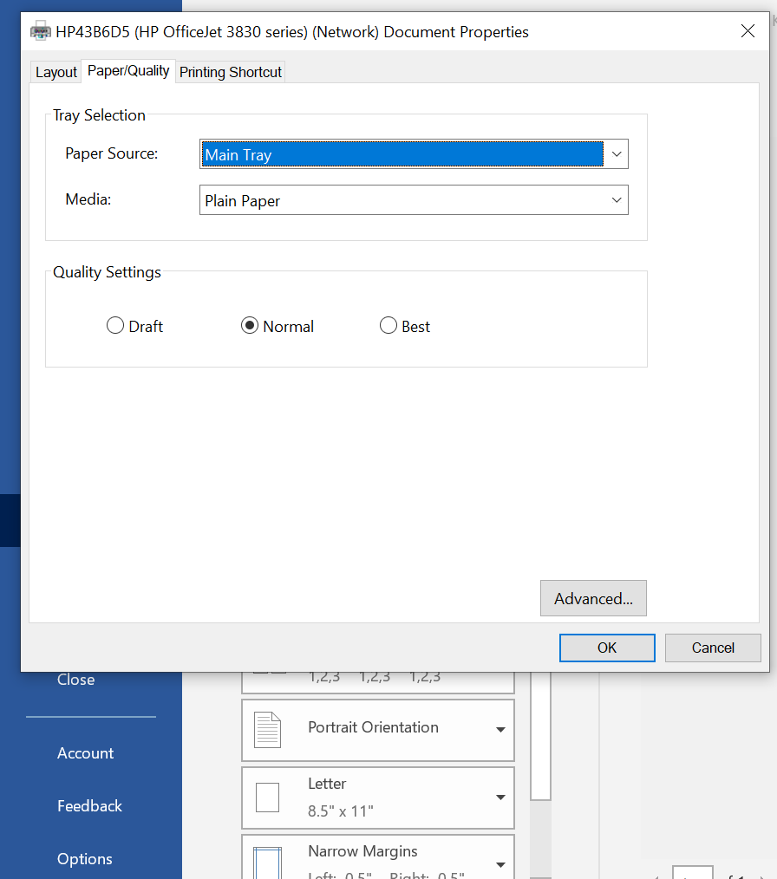777x879 pixels.
Task: Choose the Normal quality setting
Action: pos(250,327)
